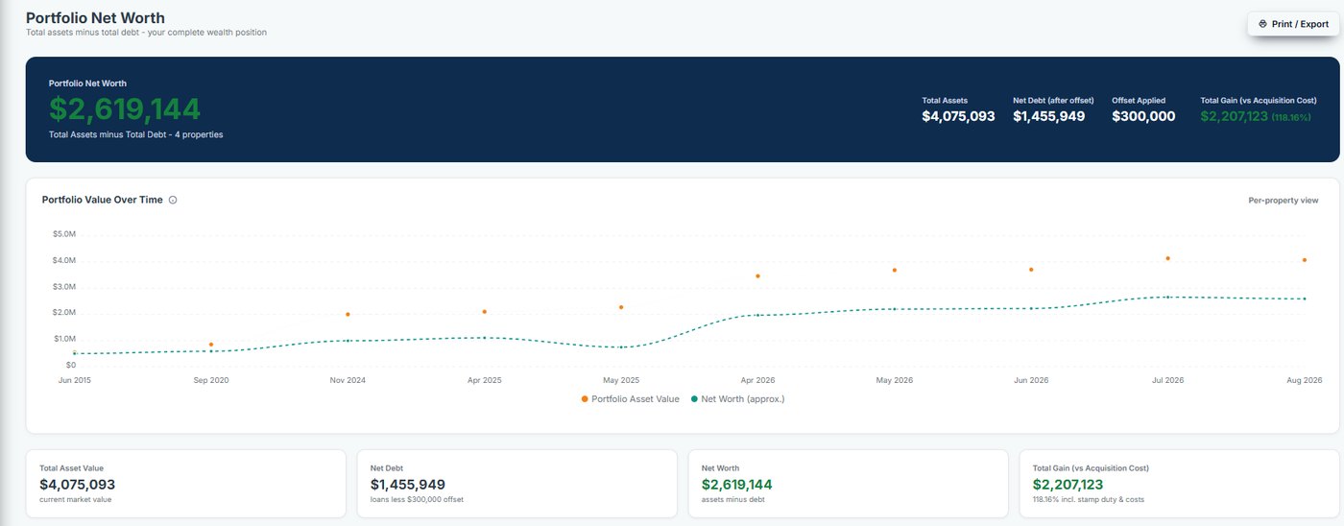
Task: Click the orange data point above May 2025
Action: pos(621,307)
